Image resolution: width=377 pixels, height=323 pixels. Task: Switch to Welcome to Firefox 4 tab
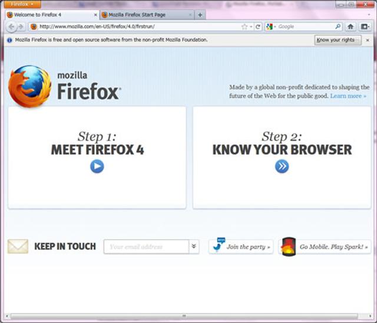[x=52, y=15]
